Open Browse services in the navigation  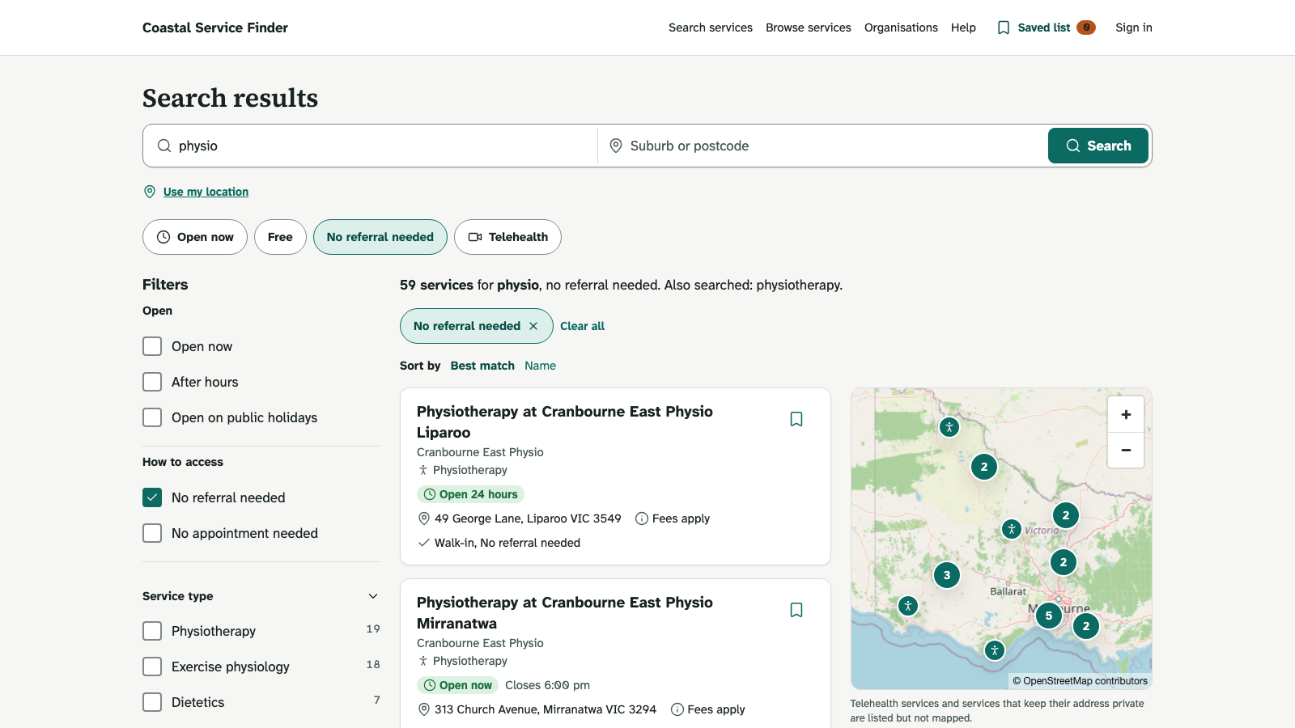point(809,28)
